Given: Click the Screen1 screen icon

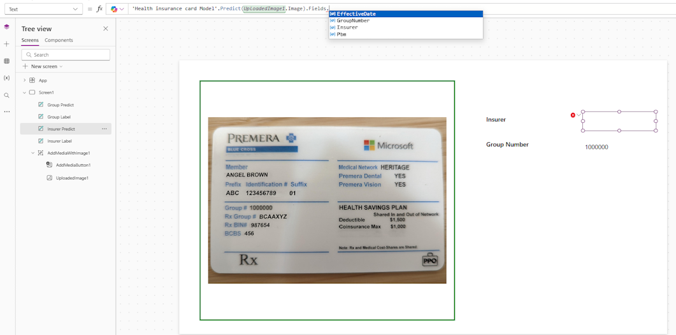Looking at the screenshot, I should (32, 92).
